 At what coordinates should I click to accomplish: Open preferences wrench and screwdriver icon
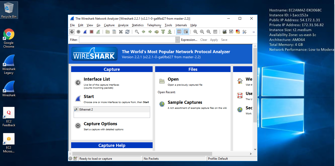pyautogui.click(x=244, y=32)
